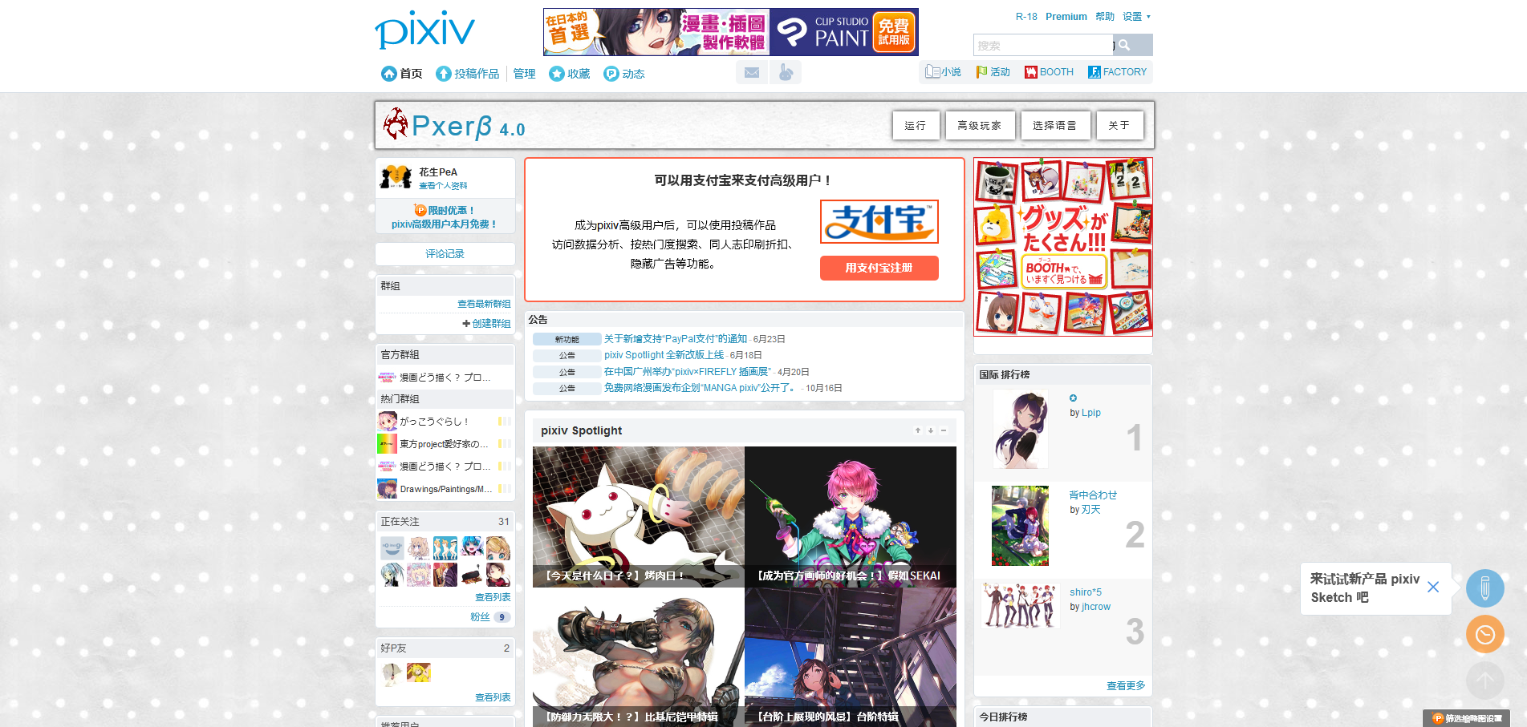Click the search magnifier button

(1125, 46)
